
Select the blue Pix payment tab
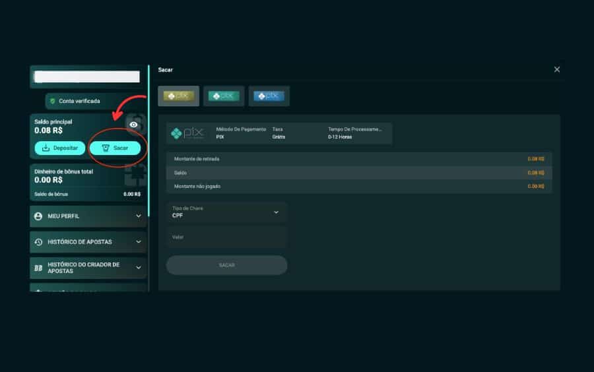[269, 96]
